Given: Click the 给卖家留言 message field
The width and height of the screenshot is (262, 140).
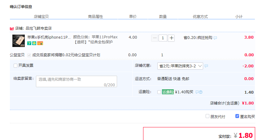Looking at the screenshot, I should tap(76, 82).
